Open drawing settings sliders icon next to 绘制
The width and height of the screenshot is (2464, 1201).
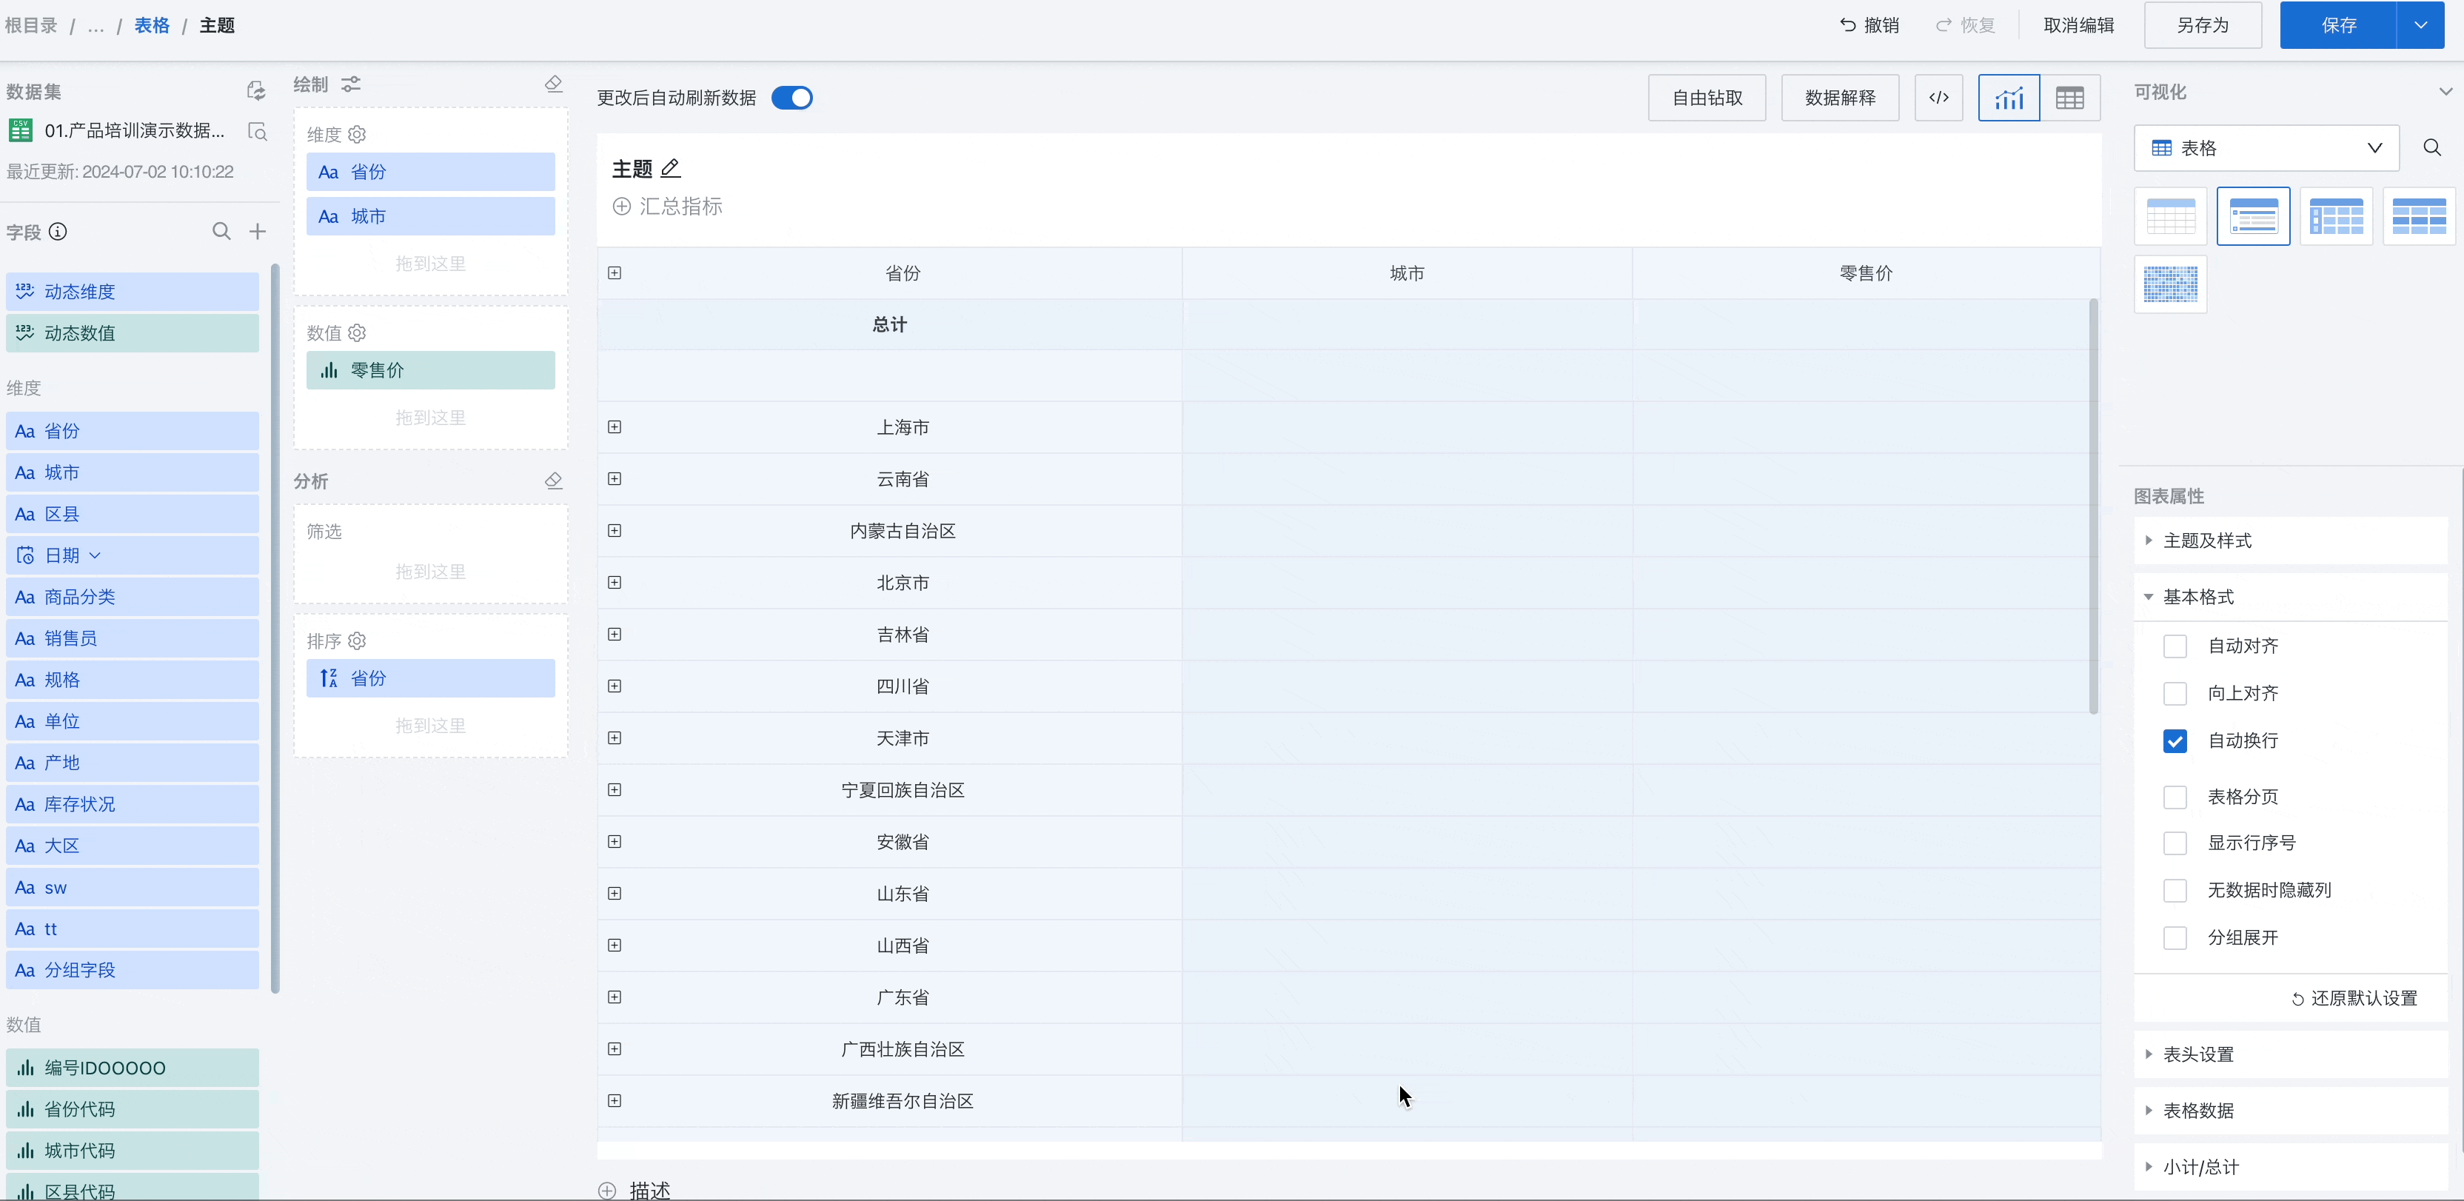tap(351, 84)
